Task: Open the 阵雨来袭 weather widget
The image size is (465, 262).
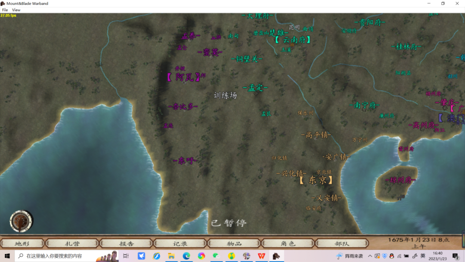Action: point(349,256)
